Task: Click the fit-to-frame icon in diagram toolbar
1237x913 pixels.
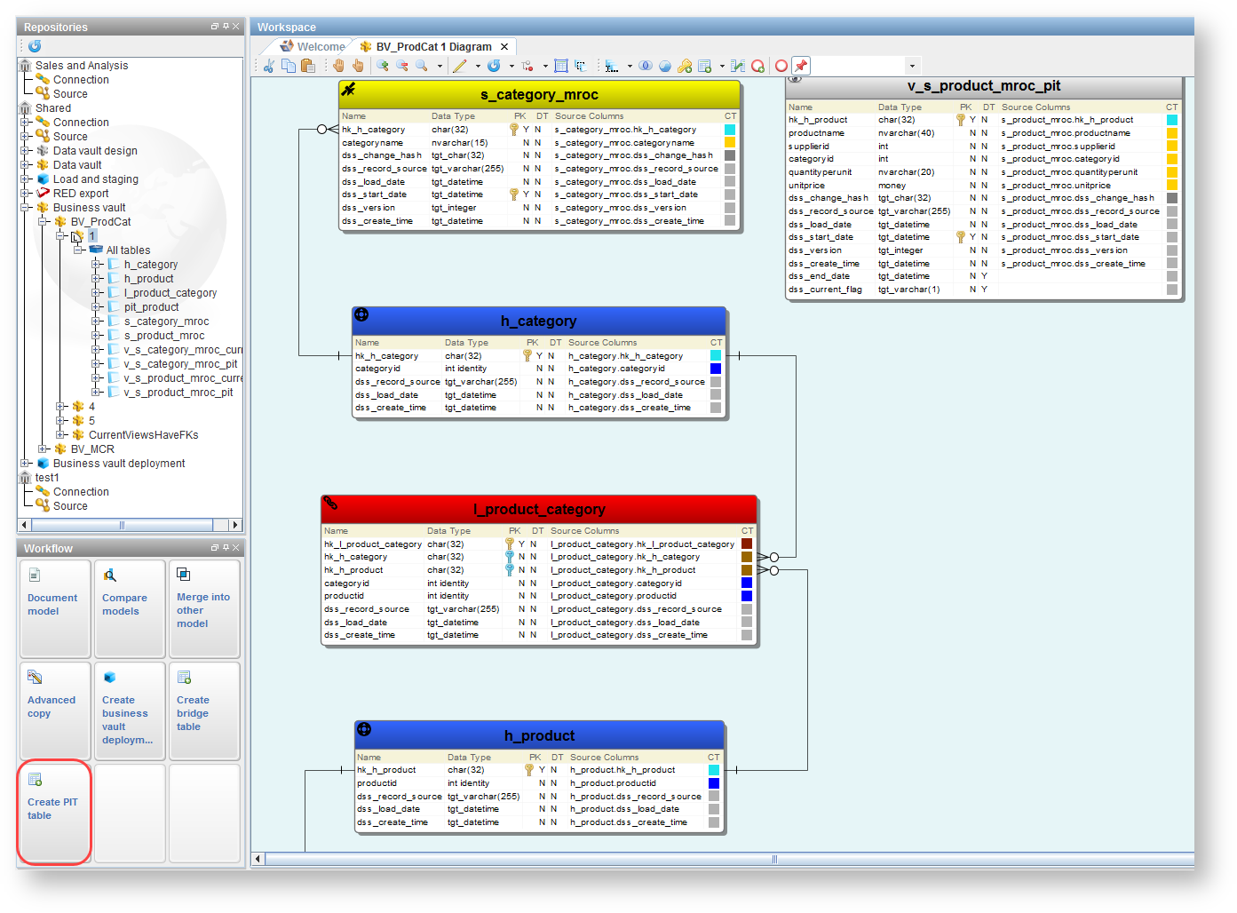Action: (x=561, y=66)
